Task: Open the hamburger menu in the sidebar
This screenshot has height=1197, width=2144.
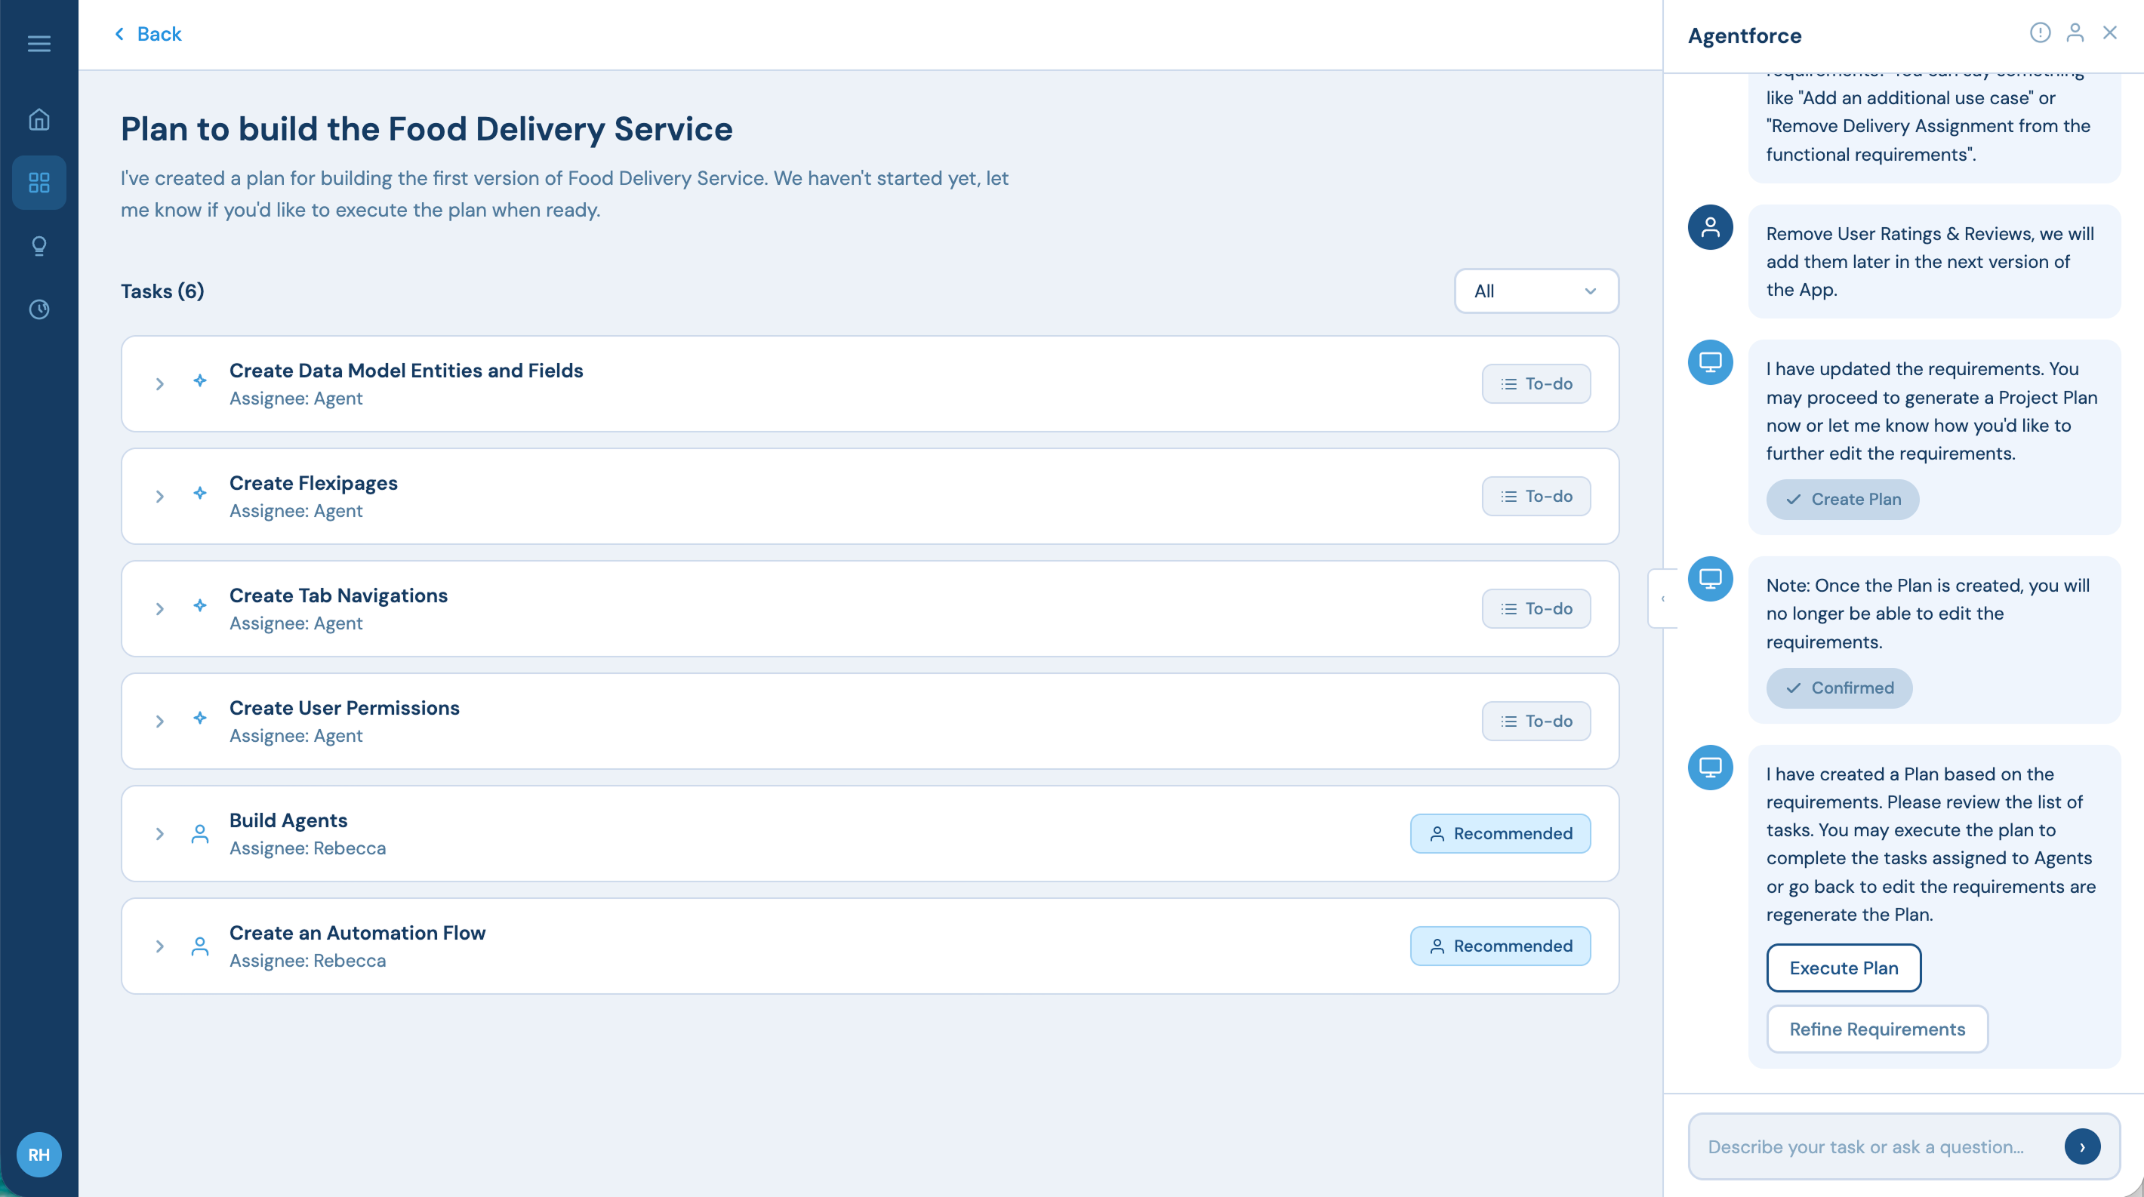Action: [x=39, y=43]
